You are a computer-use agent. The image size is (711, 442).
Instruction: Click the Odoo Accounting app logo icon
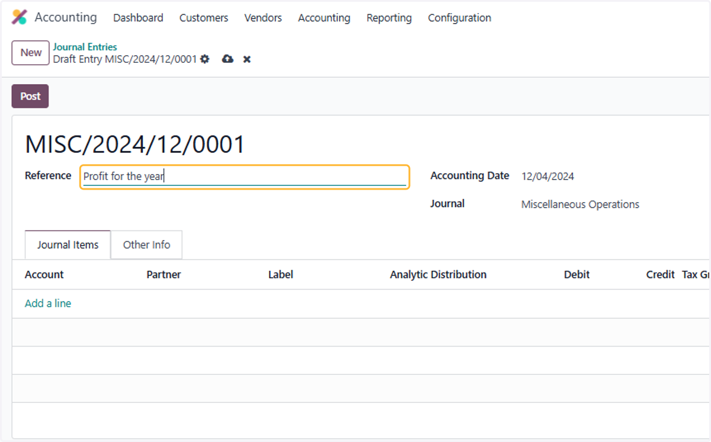[x=20, y=17]
